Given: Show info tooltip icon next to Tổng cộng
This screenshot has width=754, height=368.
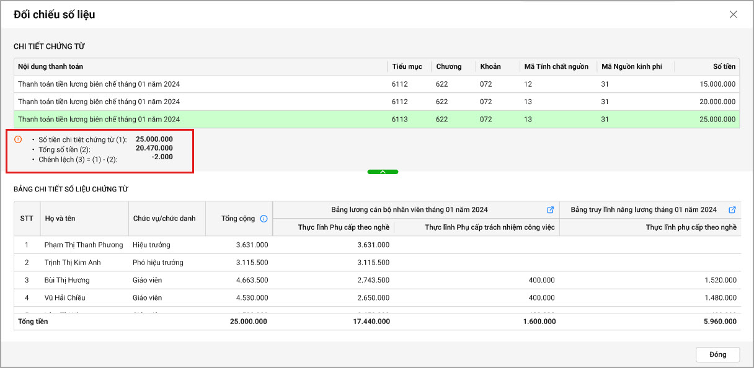Looking at the screenshot, I should 264,219.
